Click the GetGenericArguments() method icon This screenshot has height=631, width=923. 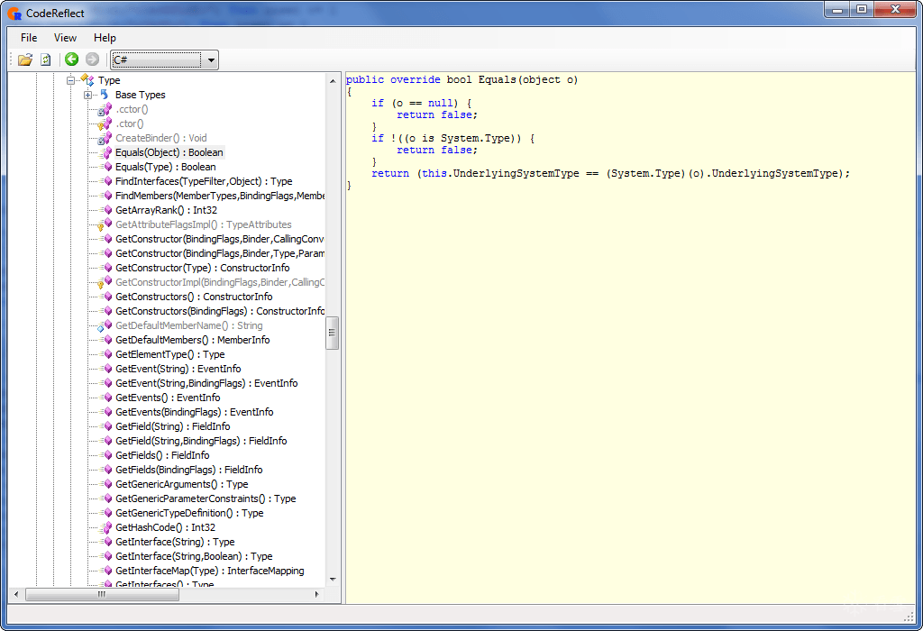106,484
